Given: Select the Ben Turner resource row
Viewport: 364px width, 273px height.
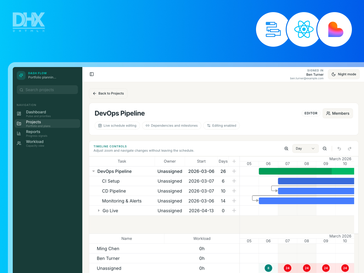Looking at the screenshot, I should click(x=164, y=258).
